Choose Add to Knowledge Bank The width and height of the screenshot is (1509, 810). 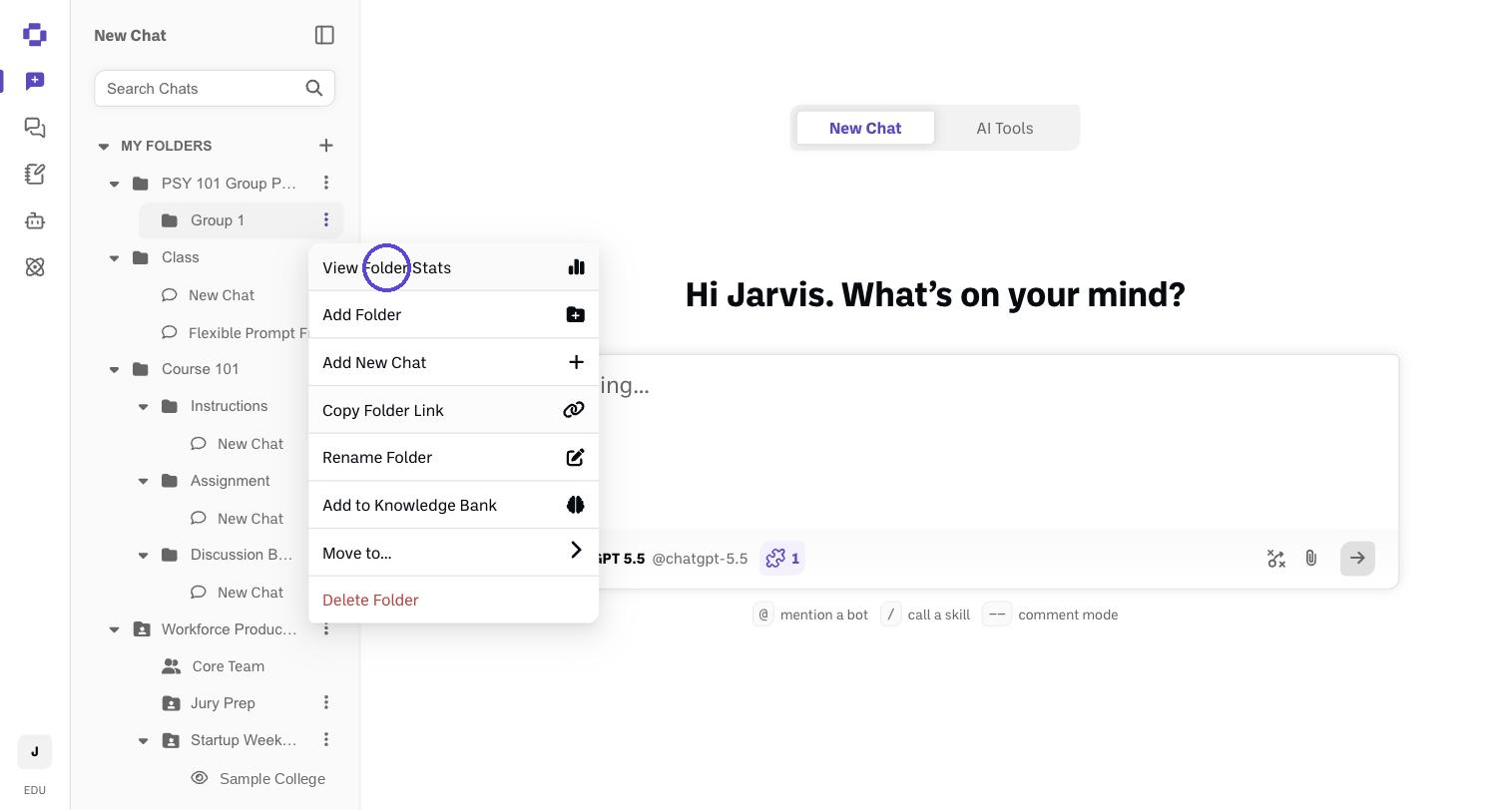pyautogui.click(x=453, y=505)
